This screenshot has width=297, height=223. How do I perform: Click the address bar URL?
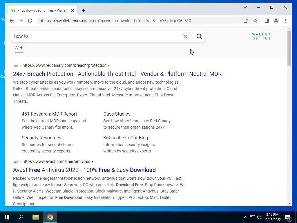(x=119, y=21)
